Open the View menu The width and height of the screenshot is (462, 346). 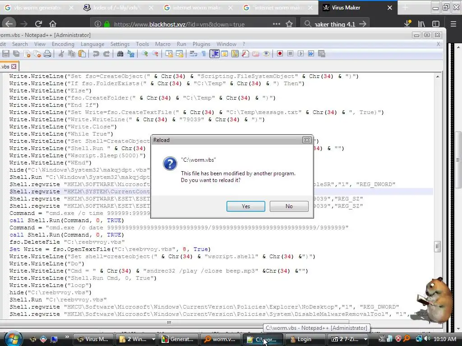[x=40, y=44]
